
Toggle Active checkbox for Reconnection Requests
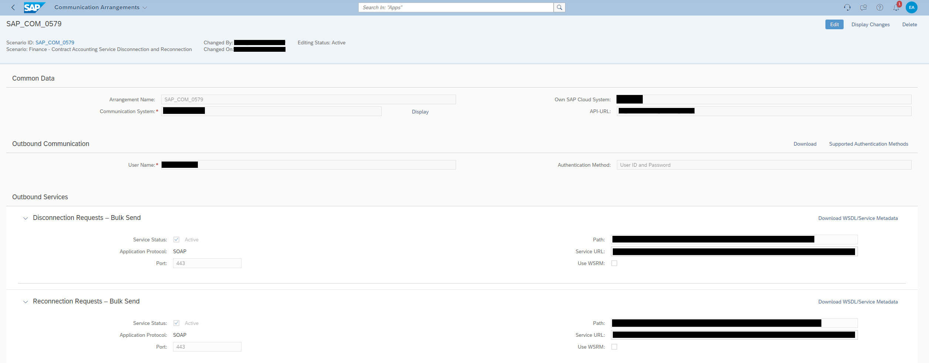point(176,323)
